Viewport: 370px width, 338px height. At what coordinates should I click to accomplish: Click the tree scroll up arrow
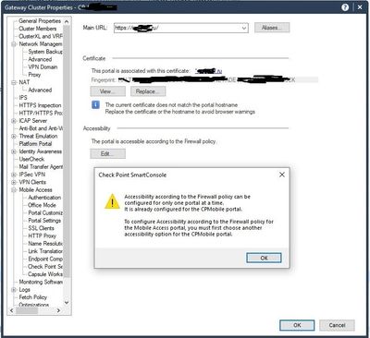click(67, 21)
